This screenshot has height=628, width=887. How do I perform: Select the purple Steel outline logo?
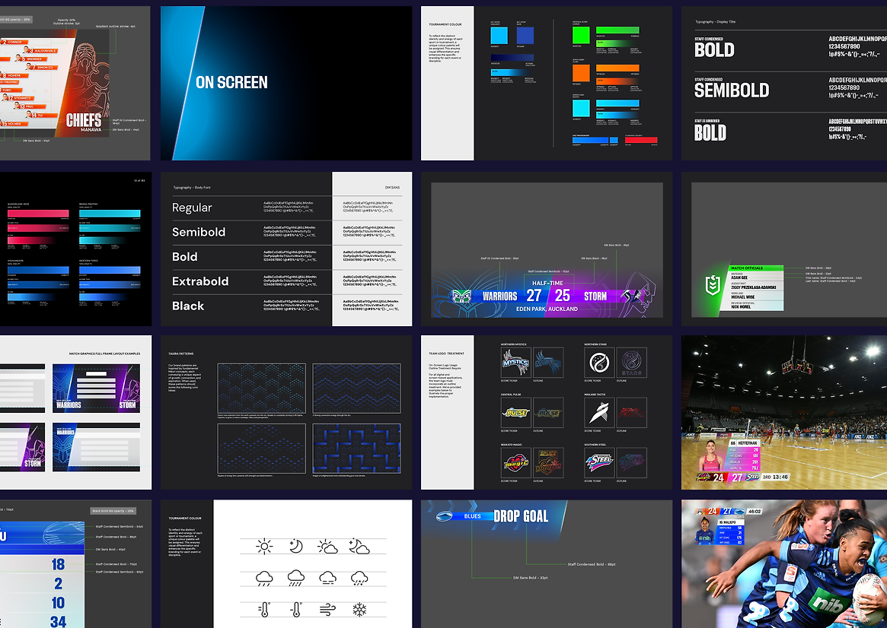click(632, 463)
